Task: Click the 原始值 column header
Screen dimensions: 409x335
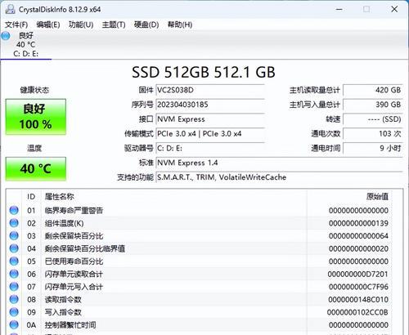Action: pyautogui.click(x=349, y=197)
